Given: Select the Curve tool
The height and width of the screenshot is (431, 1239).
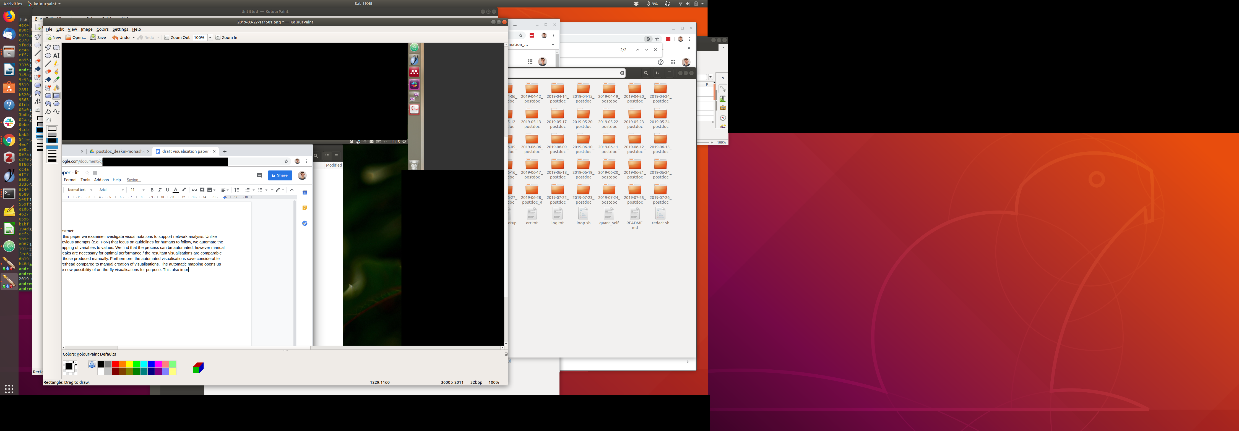Looking at the screenshot, I should tap(56, 111).
